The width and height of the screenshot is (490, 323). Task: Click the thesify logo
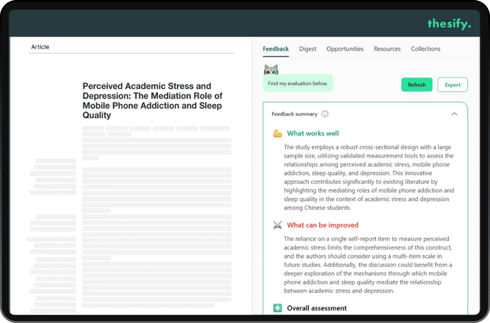(x=449, y=24)
